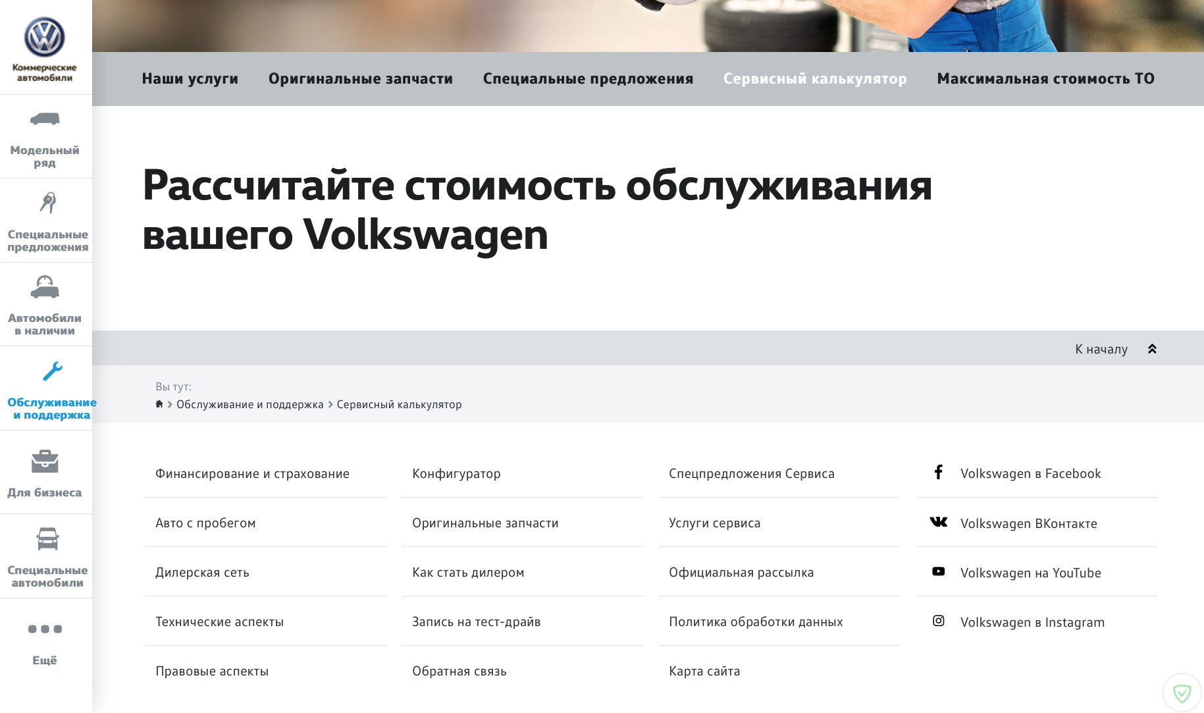
Task: Open Авто с пробегом link
Action: click(x=205, y=523)
